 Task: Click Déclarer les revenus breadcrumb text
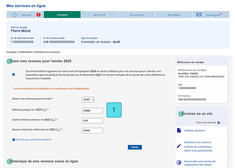pyautogui.click(x=48, y=52)
